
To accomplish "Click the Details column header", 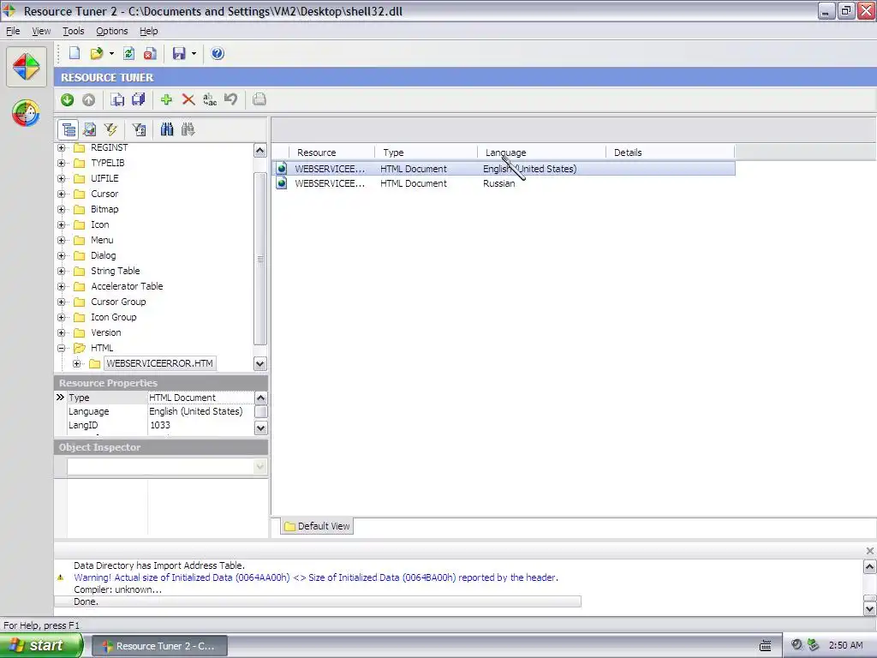I will 670,153.
